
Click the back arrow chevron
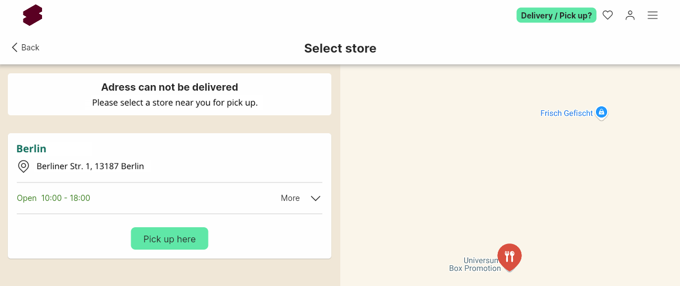(x=15, y=48)
